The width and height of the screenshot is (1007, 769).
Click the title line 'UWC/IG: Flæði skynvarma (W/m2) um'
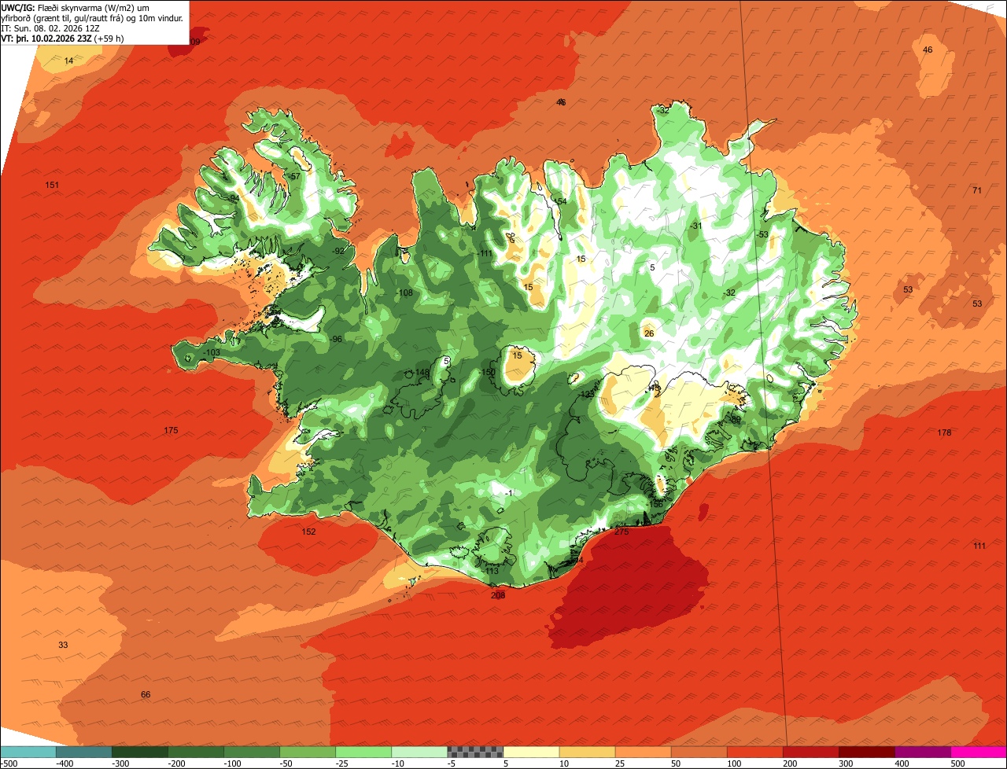tap(76, 7)
